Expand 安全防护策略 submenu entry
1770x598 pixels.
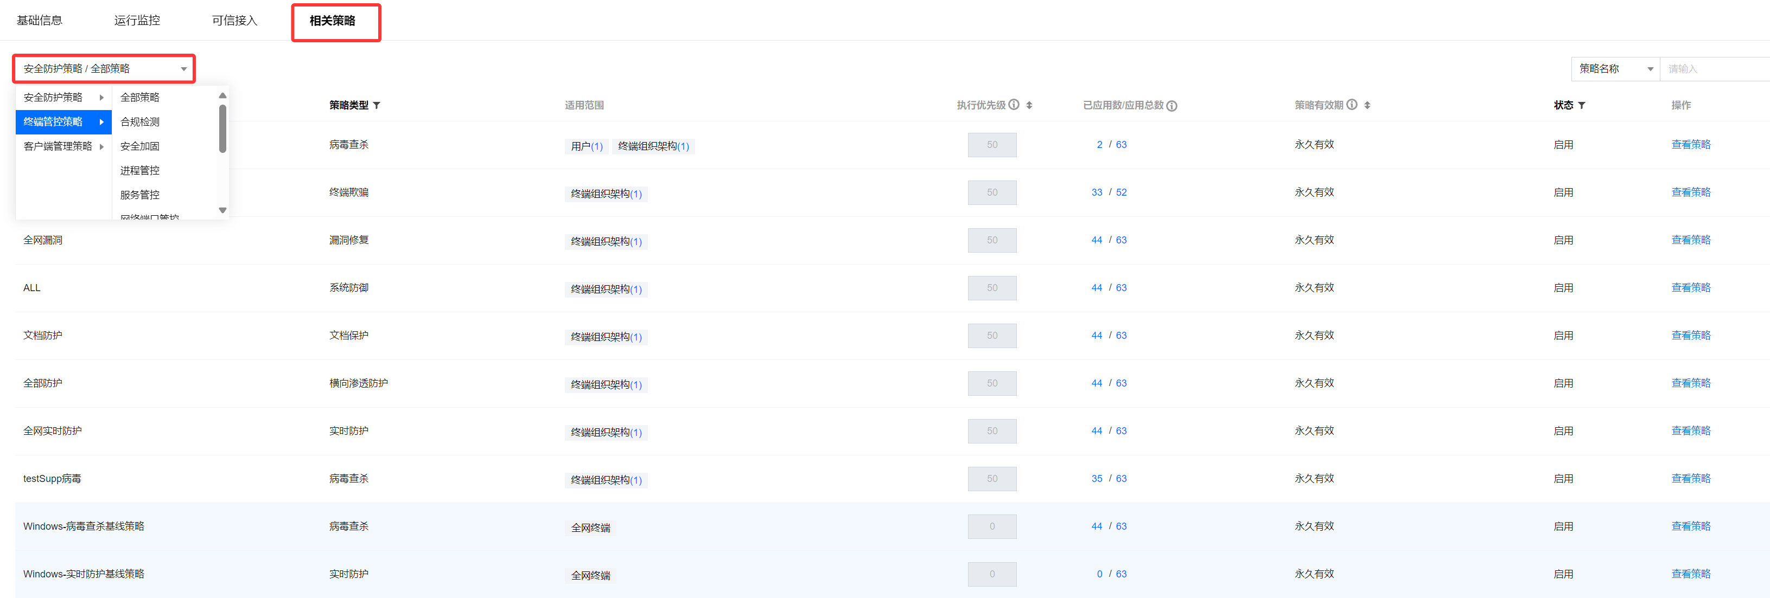click(x=63, y=98)
